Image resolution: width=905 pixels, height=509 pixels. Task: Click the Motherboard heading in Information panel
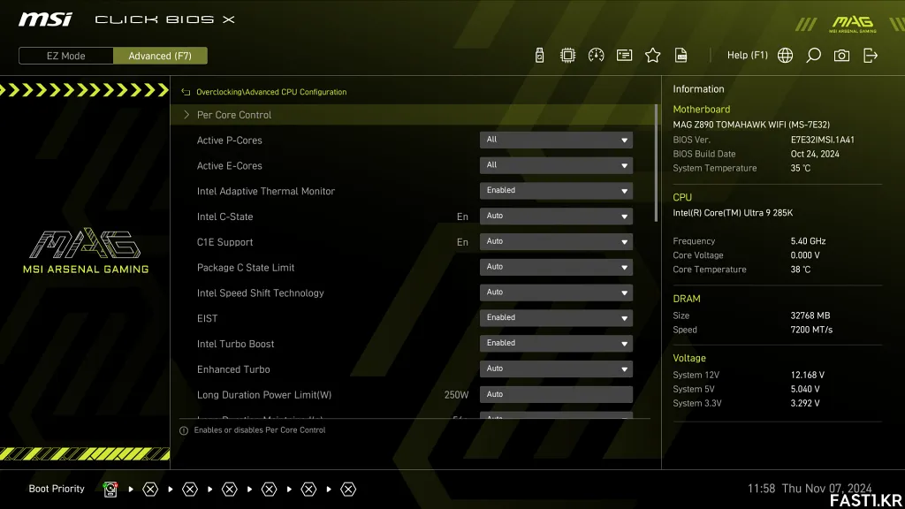[701, 109]
